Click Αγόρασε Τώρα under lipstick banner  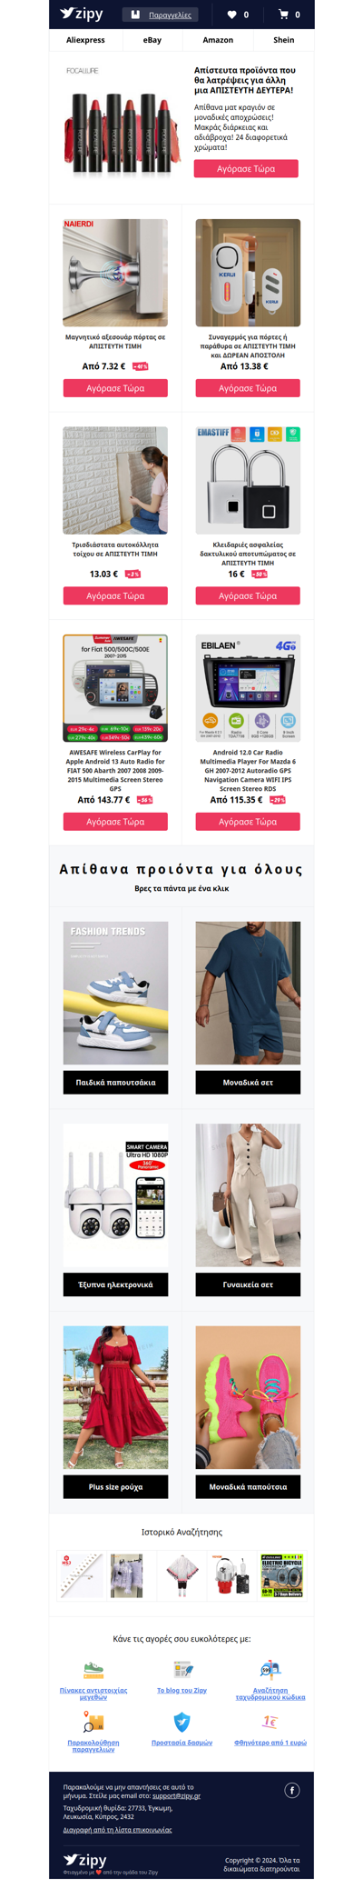pos(246,169)
